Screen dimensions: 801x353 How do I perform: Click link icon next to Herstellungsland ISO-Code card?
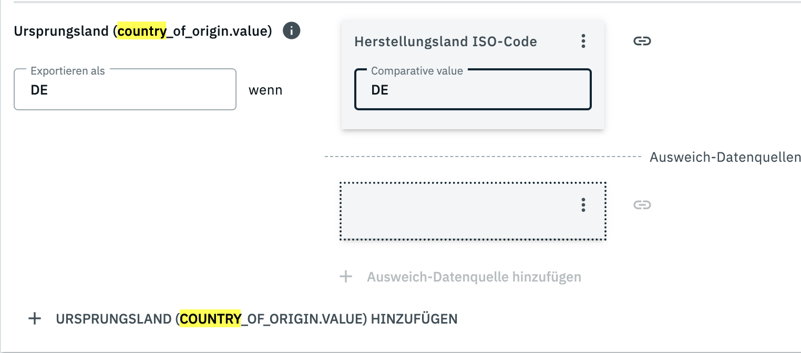642,41
